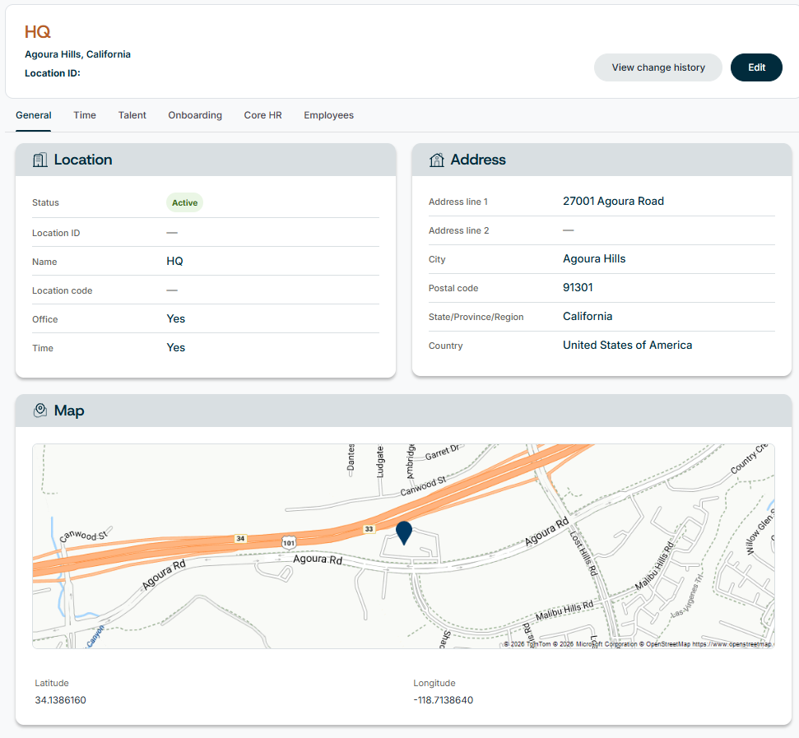Click City value Agoura Hills

594,258
